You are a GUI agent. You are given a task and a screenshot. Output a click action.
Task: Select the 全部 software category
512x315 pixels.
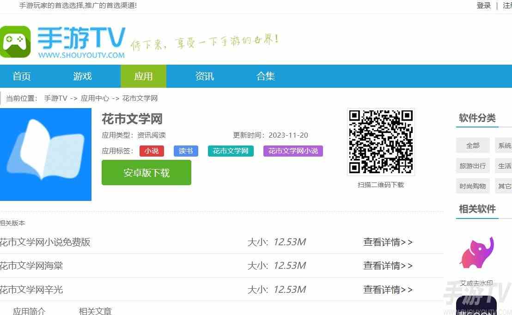pos(473,145)
